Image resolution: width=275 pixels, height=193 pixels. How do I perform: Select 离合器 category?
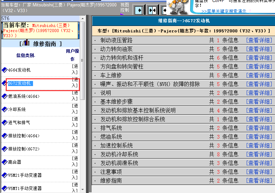pos(14,162)
